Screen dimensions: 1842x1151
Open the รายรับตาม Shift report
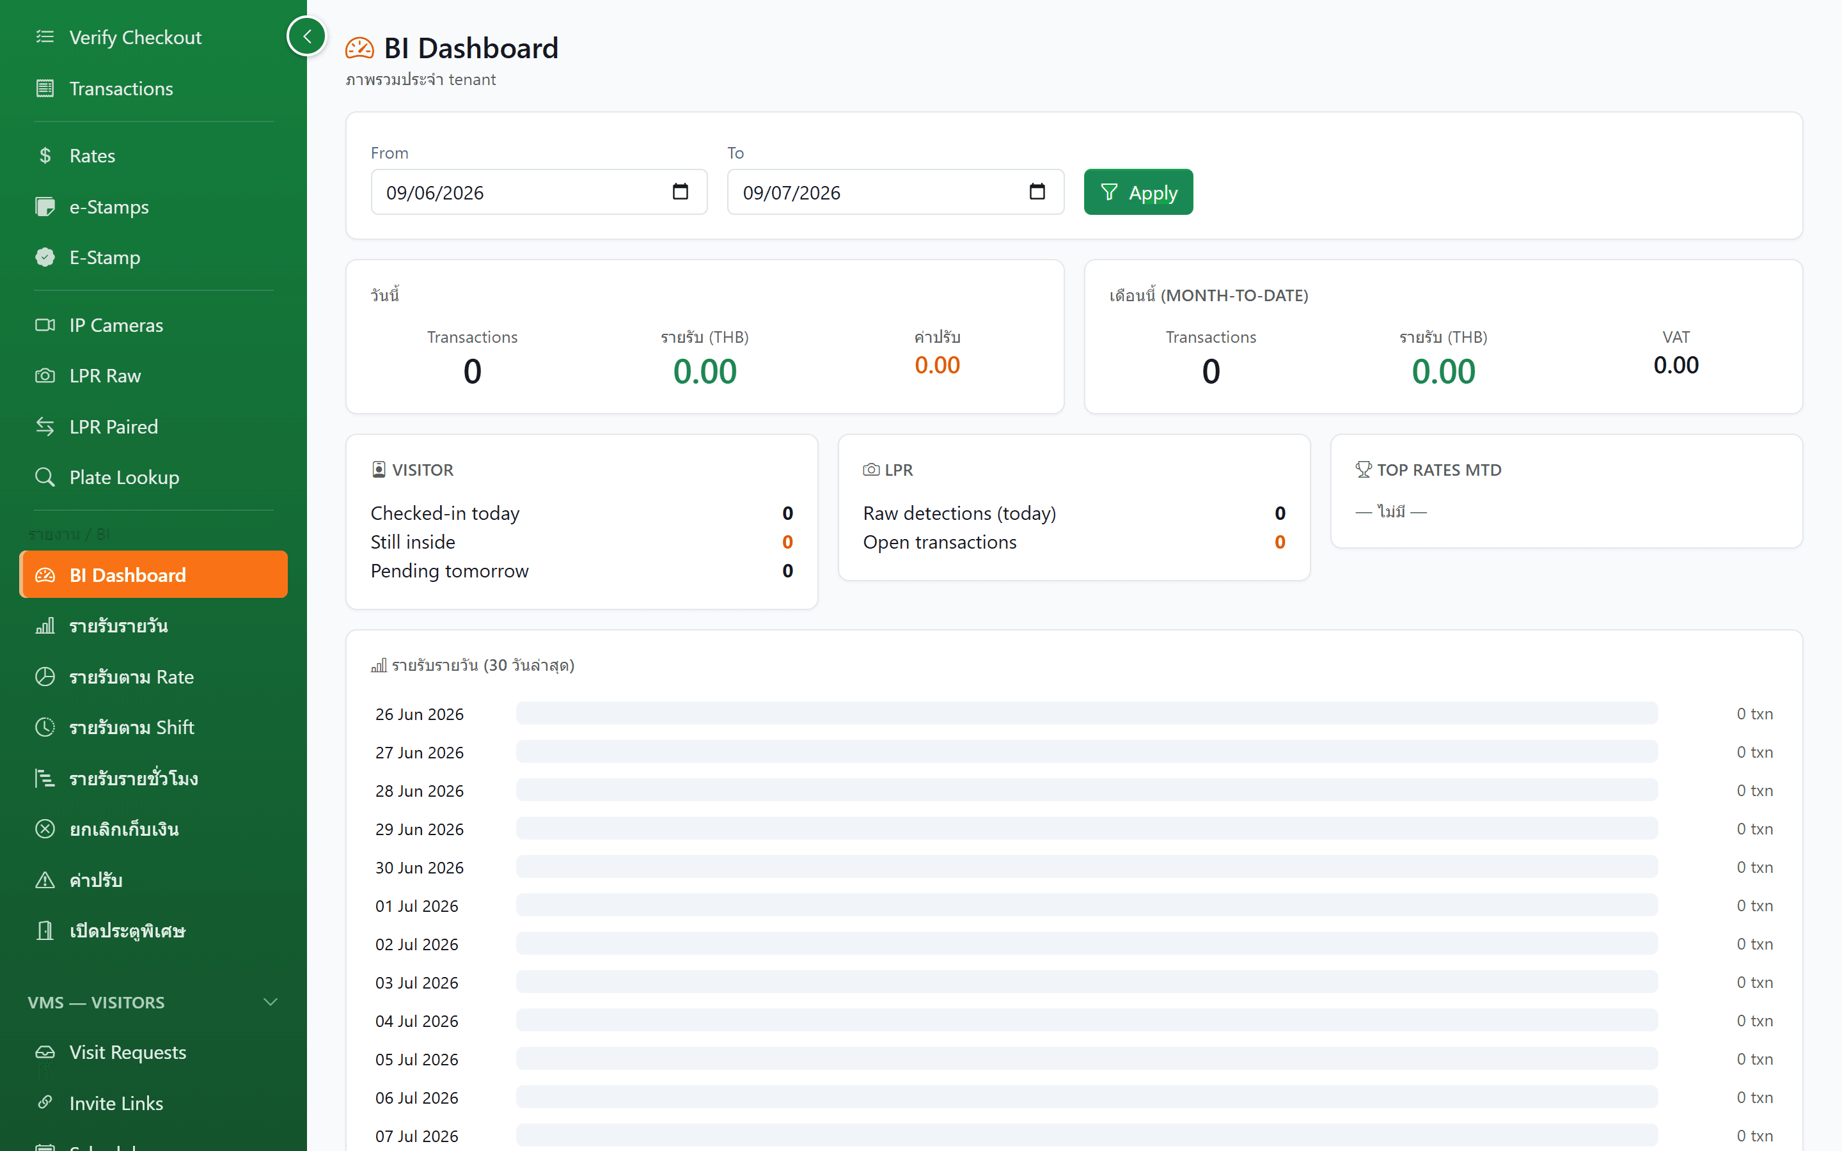153,727
